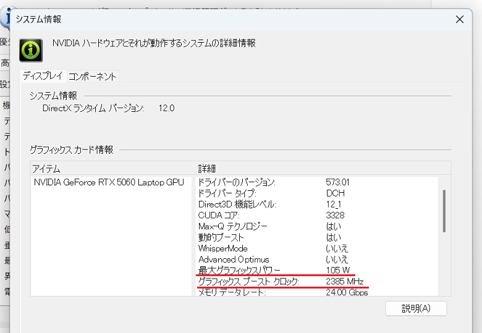The height and width of the screenshot is (333, 482).
Task: Click the 3328 CUDA cores value
Action: (335, 216)
